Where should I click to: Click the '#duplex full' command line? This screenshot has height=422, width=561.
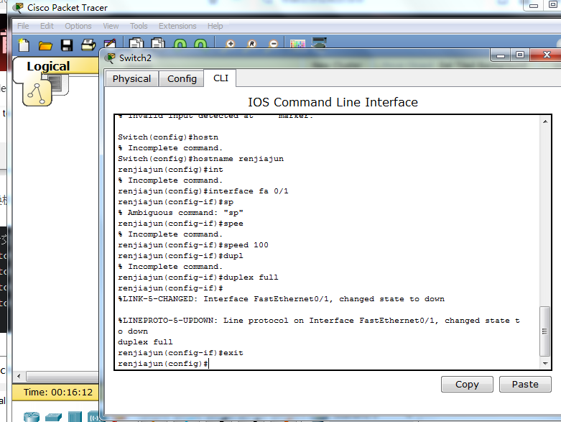tap(198, 277)
